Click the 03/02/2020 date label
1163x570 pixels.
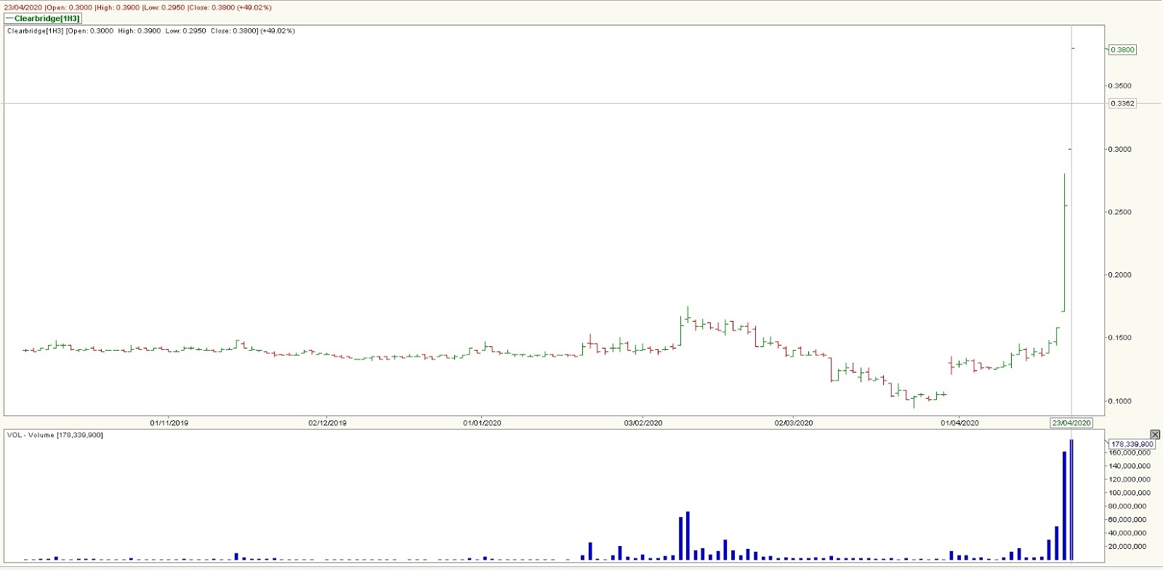643,423
